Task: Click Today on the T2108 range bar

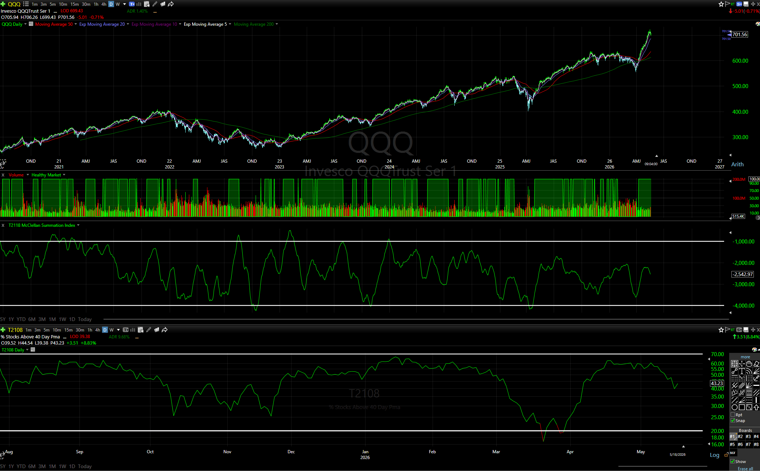Action: [85, 466]
